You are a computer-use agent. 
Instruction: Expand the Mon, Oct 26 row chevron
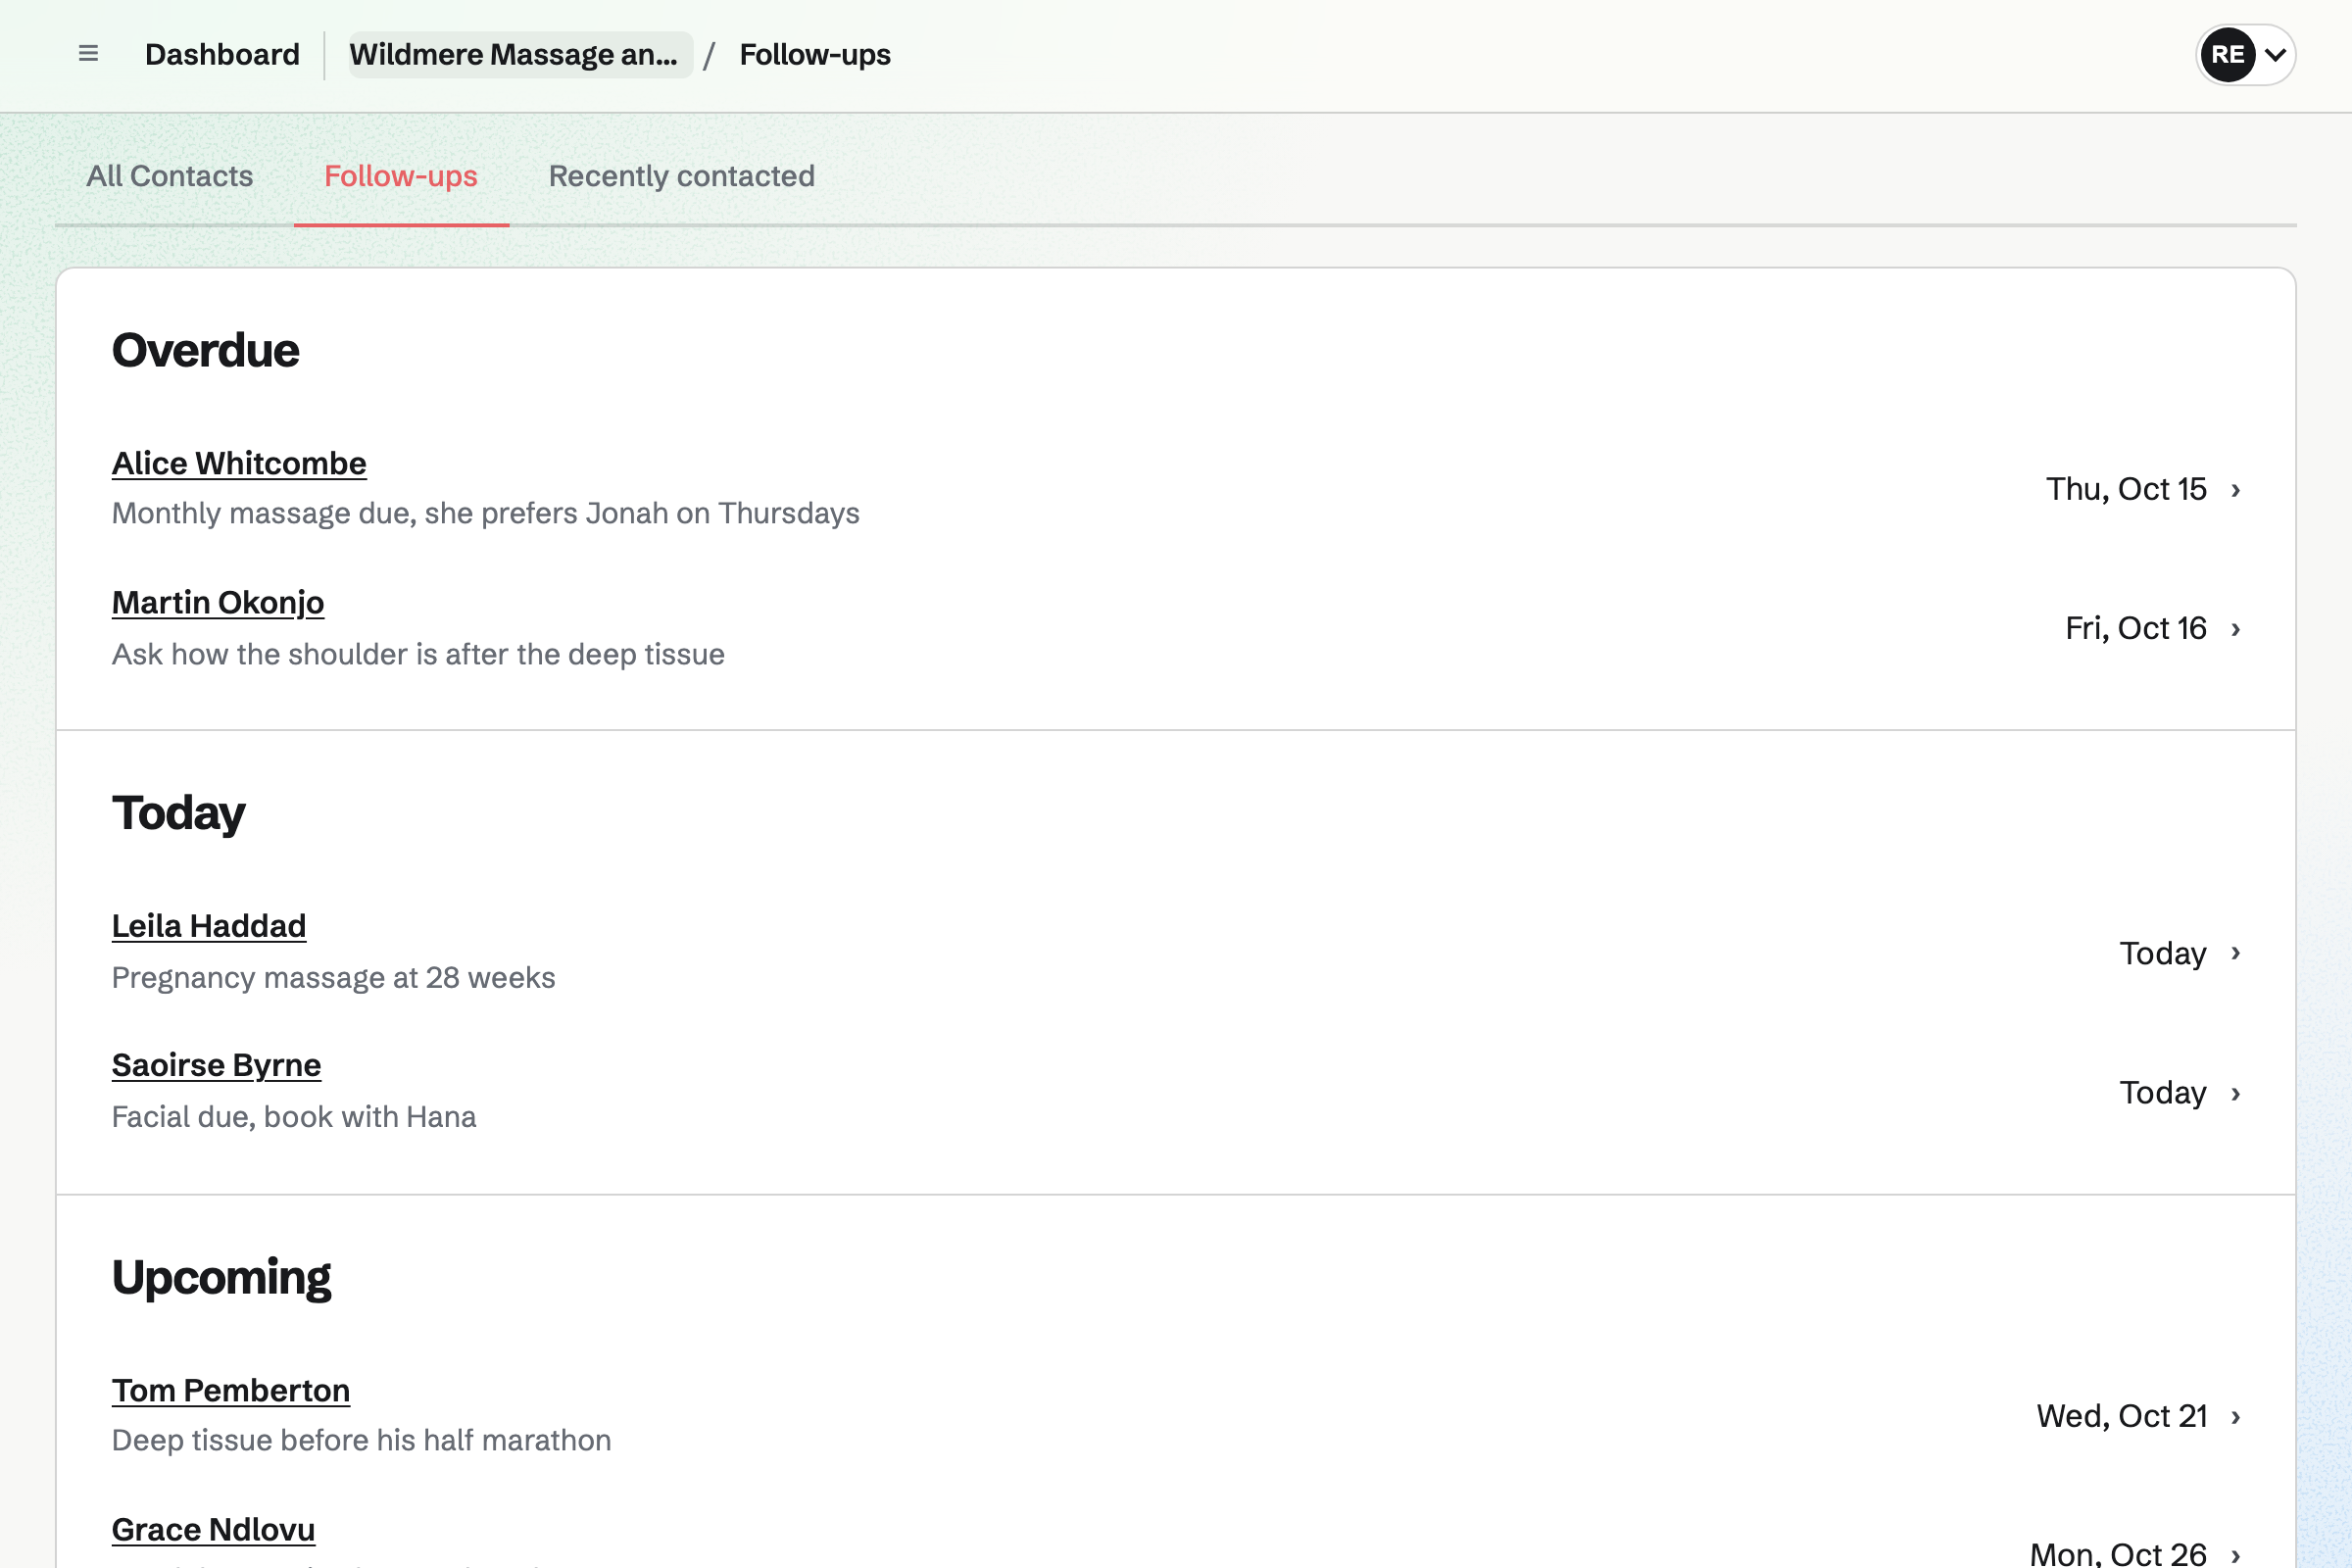pyautogui.click(x=2236, y=1555)
